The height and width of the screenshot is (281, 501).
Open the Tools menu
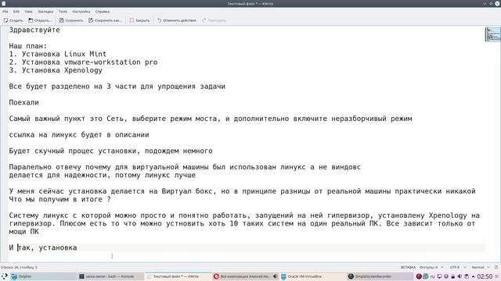pos(63,12)
